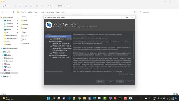Image resolution: width=179 pixels, height=101 pixels.
Task: Select Intel x86 Emulator Accelerator entry
Action: (62, 39)
